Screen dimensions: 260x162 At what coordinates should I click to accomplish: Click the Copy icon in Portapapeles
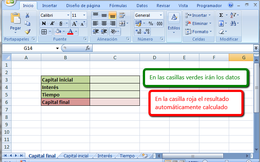(x=28, y=23)
